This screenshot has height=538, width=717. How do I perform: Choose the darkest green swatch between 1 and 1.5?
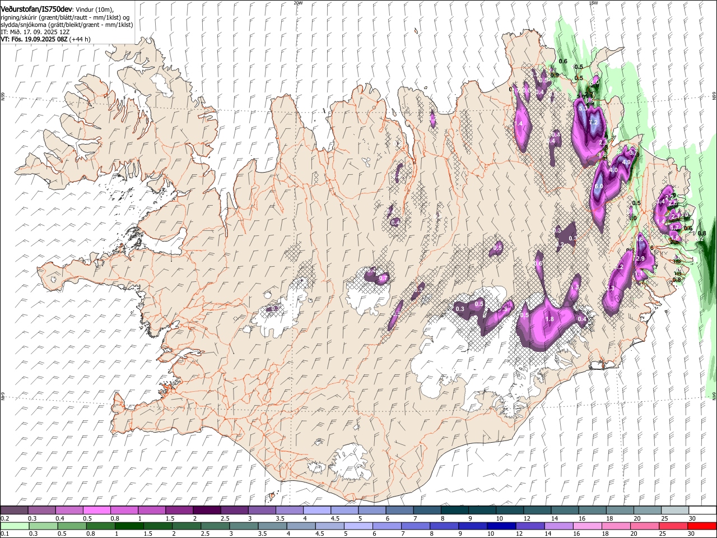[129, 526]
